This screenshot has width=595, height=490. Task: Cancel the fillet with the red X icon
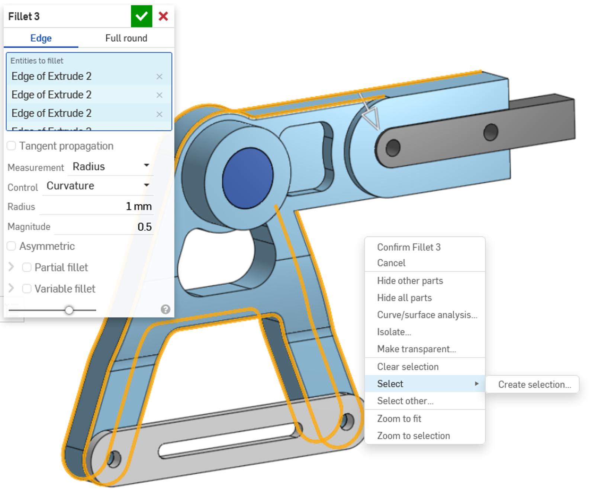point(163,16)
